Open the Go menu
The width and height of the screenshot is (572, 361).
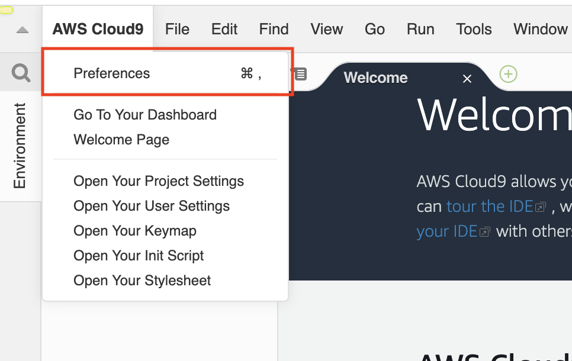click(x=375, y=29)
